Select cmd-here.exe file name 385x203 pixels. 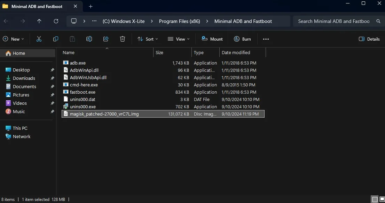[x=84, y=85]
